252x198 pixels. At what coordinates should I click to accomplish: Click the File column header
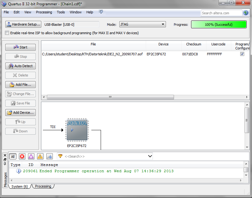pyautogui.click(x=94, y=46)
